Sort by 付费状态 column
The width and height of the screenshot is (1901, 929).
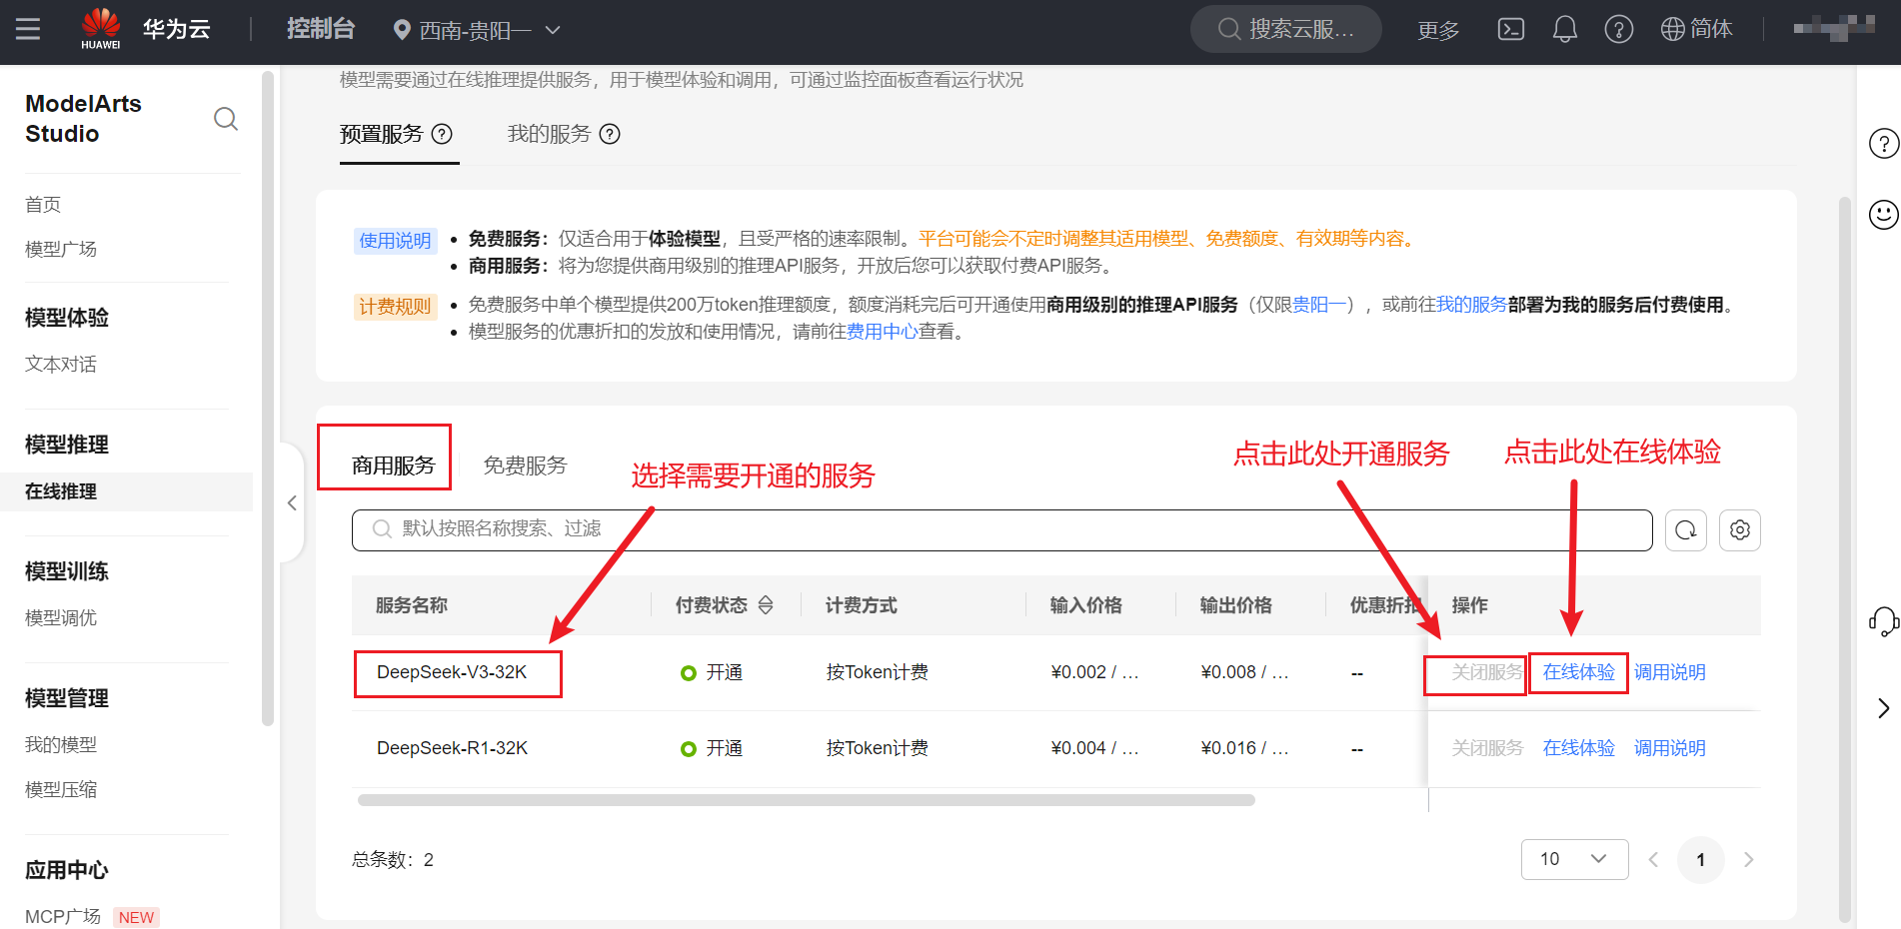pos(766,605)
